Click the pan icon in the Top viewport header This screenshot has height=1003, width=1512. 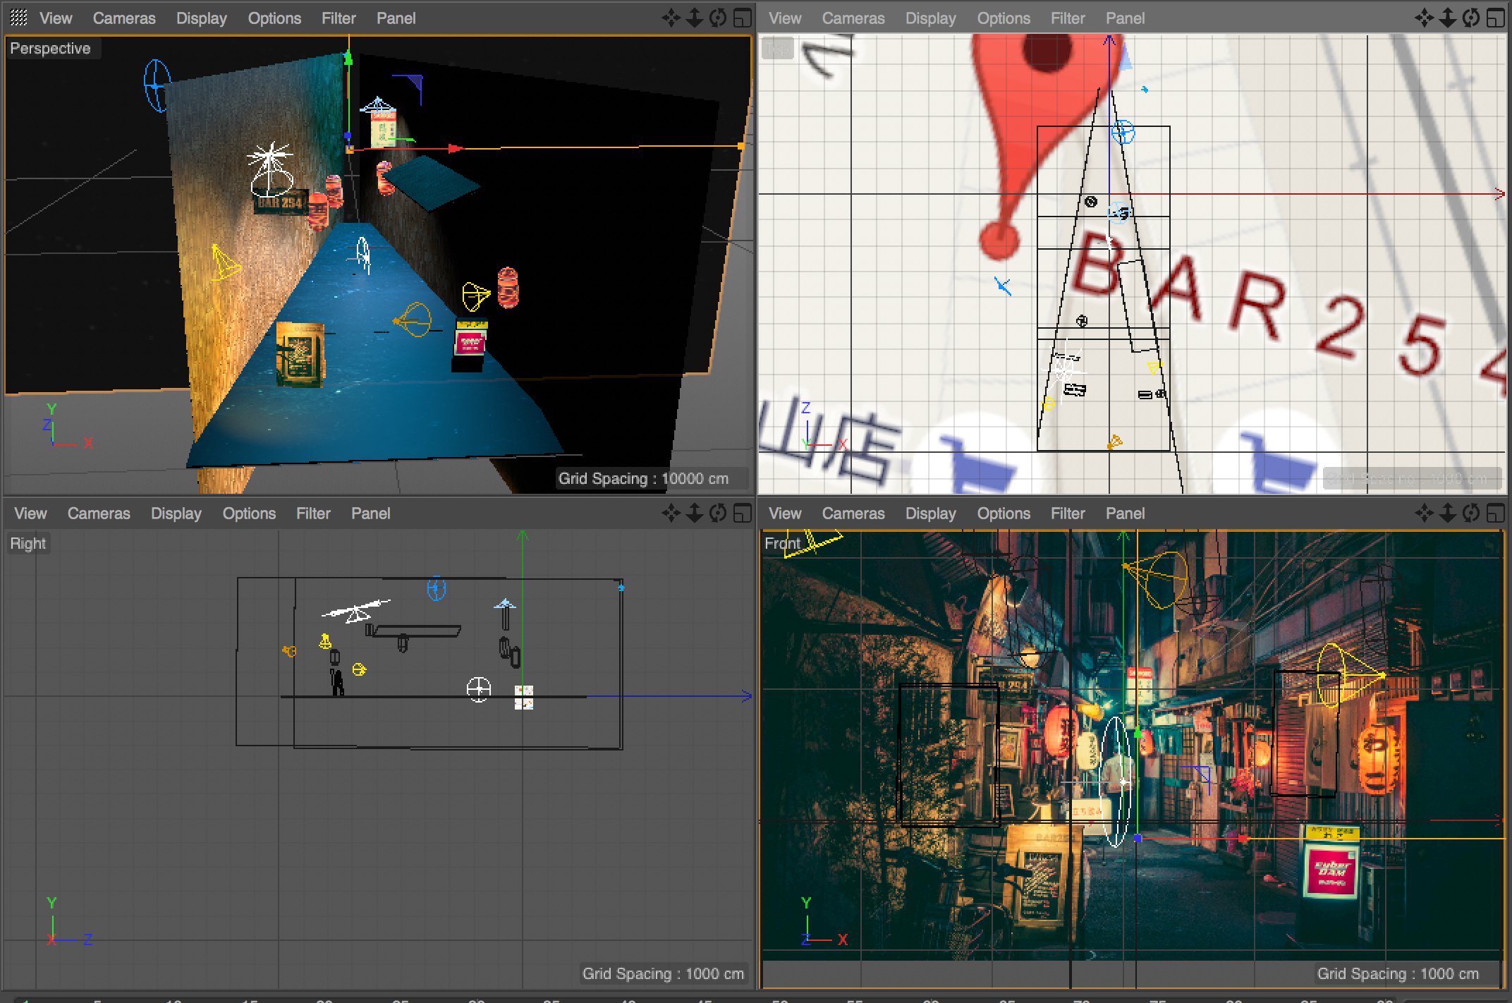tap(1424, 18)
